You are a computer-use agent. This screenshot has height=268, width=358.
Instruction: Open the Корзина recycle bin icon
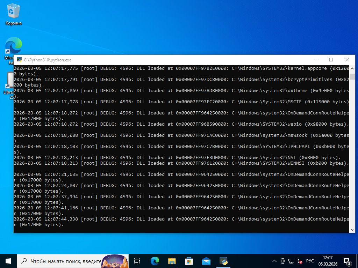13,15
